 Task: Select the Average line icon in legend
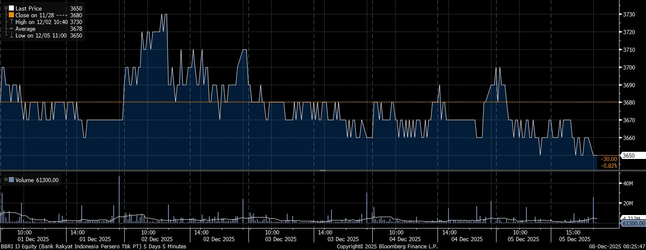point(11,29)
